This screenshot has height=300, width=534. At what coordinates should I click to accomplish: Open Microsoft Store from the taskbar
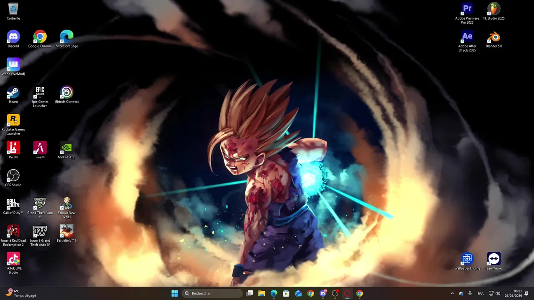pos(286,293)
